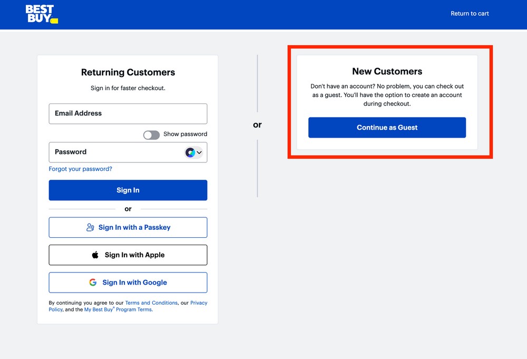Click the Sign In button
Image resolution: width=527 pixels, height=359 pixels.
(x=128, y=190)
